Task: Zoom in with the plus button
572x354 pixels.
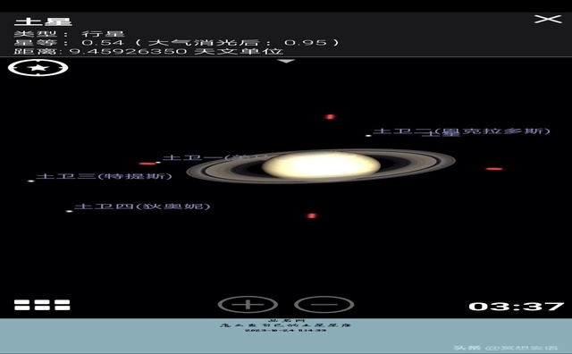Action: 248,304
